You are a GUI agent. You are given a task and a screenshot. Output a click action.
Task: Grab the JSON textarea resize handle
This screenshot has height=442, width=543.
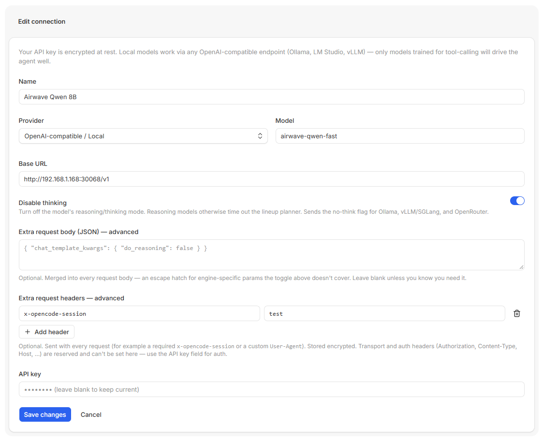coord(521,267)
